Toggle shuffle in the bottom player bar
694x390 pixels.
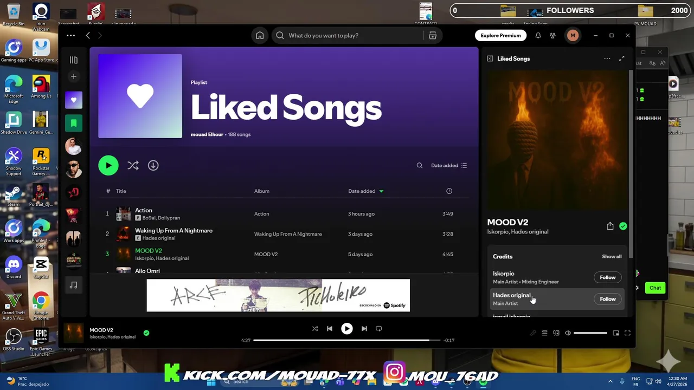coord(315,328)
